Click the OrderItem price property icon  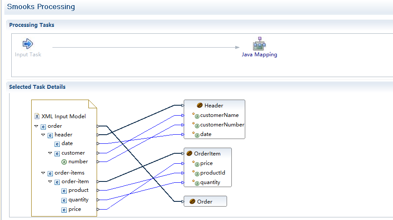(196, 164)
